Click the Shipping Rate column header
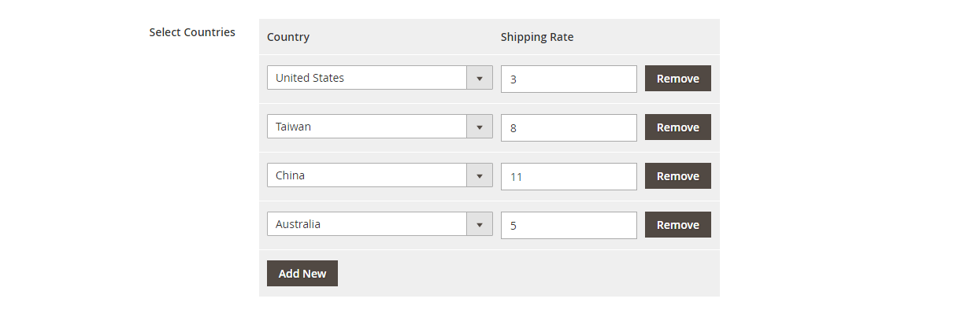The height and width of the screenshot is (317, 964). pyautogui.click(x=537, y=37)
